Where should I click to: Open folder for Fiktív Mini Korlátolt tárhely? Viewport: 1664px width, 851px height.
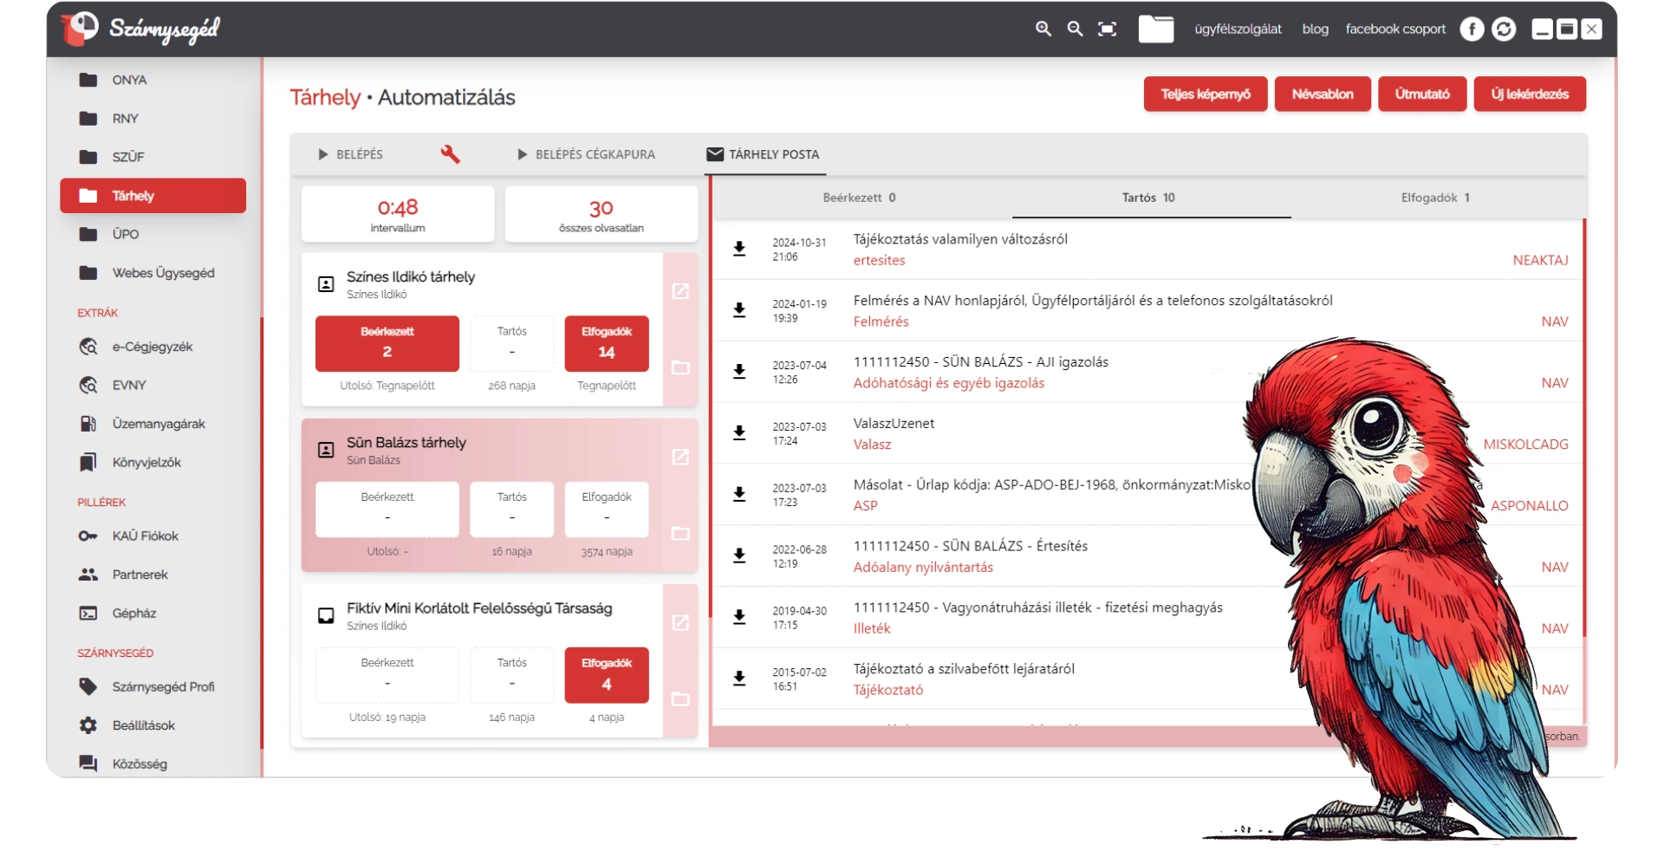click(x=681, y=699)
